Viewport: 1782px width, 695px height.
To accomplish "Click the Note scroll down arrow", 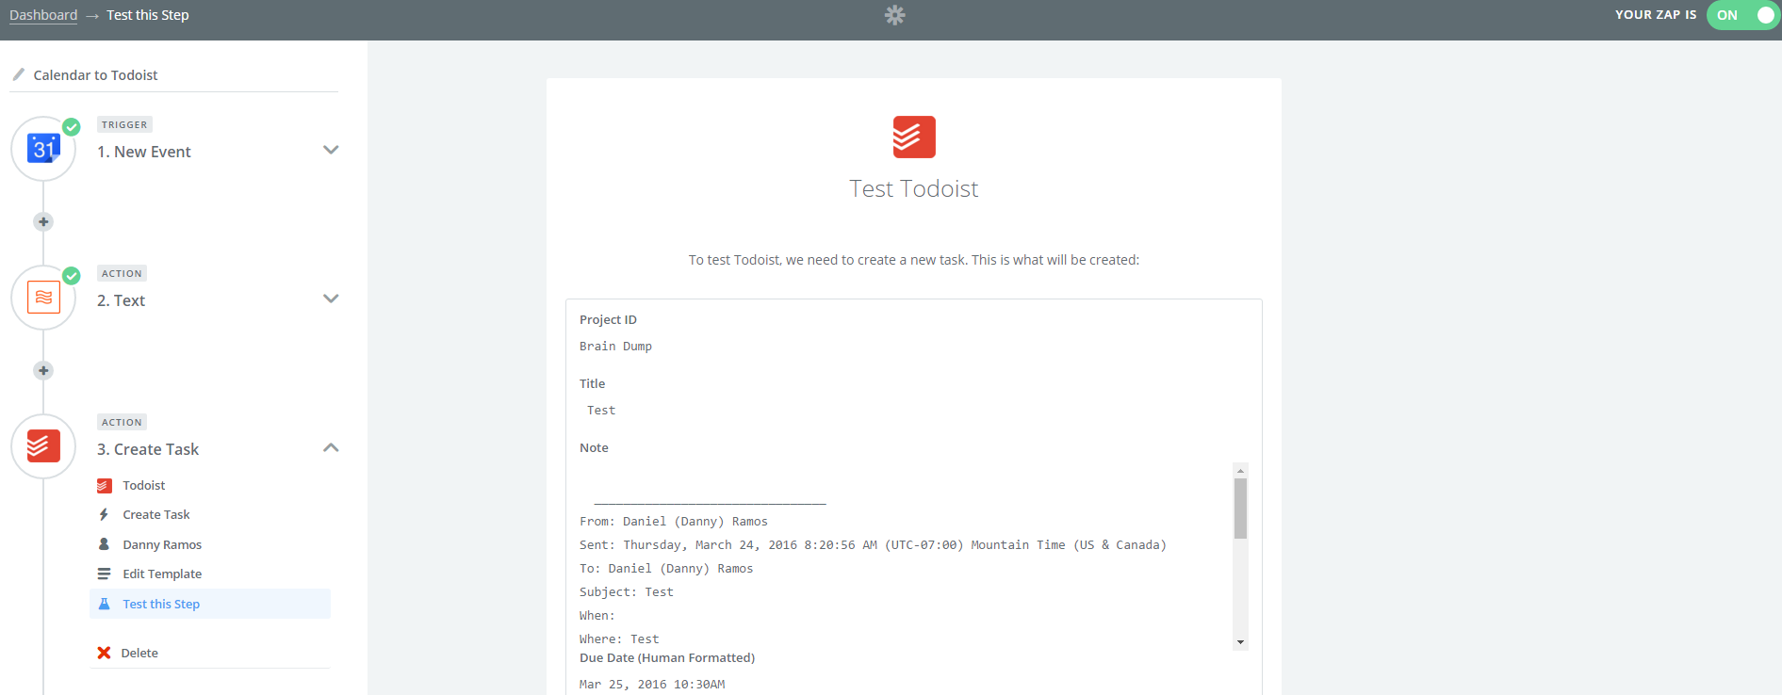I will (x=1240, y=642).
